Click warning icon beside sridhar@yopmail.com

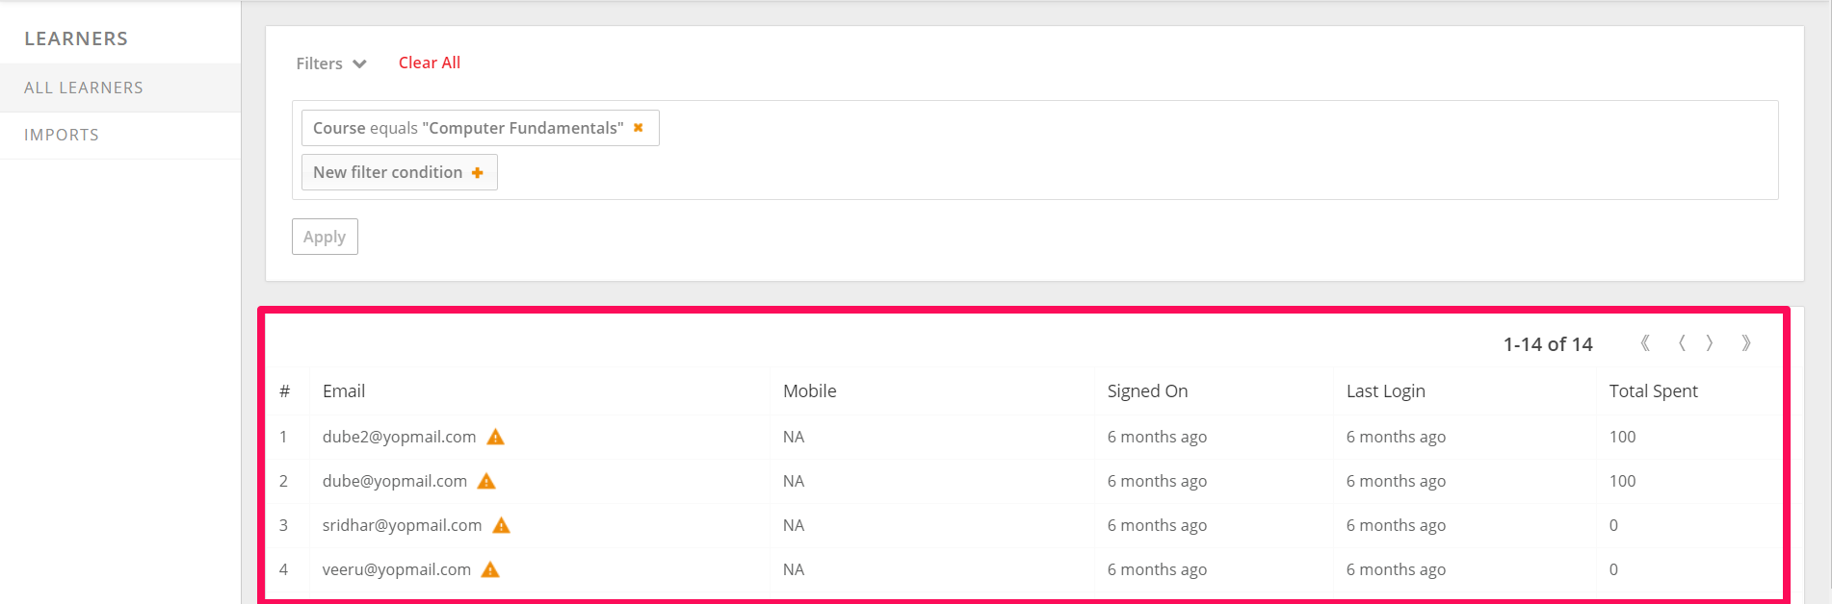coord(501,525)
